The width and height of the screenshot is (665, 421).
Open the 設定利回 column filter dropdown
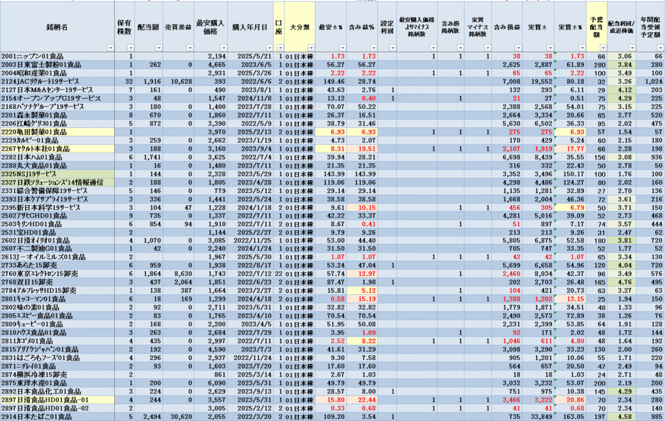(392, 48)
